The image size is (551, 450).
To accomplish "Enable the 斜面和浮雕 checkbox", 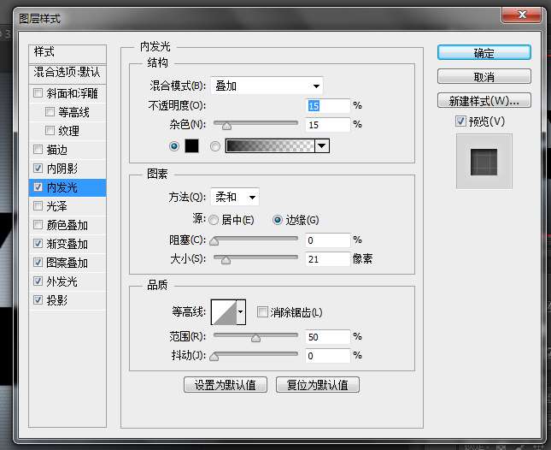I will tap(38, 93).
